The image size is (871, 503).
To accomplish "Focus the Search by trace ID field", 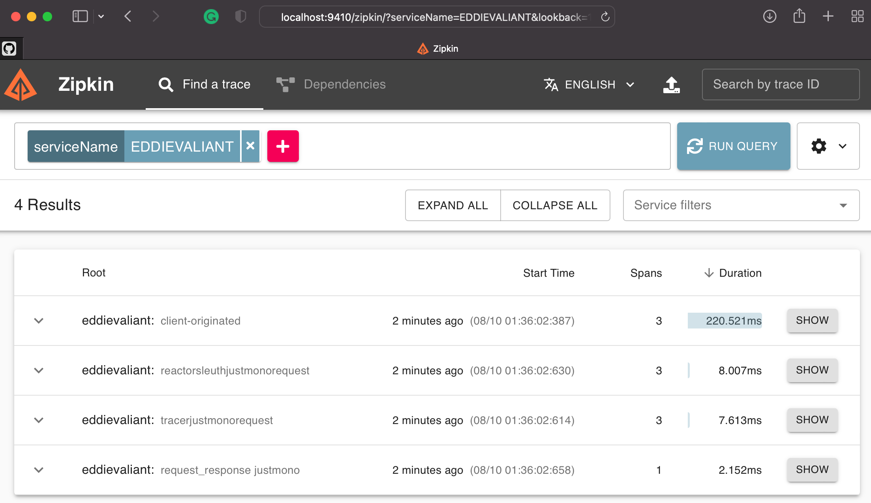I will click(x=780, y=84).
